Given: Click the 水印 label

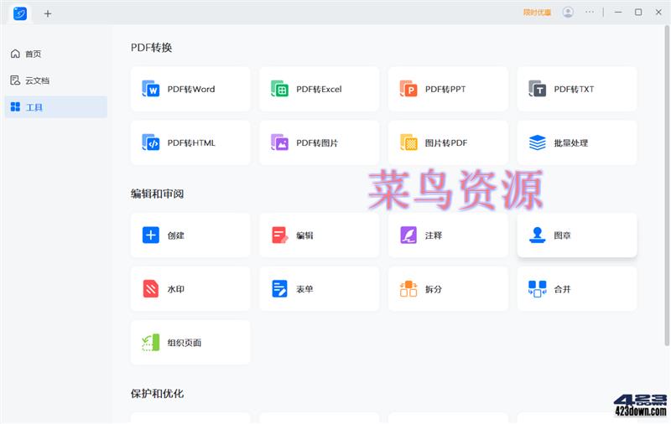Looking at the screenshot, I should (x=176, y=289).
